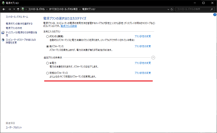Click the display-off sidebar icon
The width and height of the screenshot is (217, 133).
click(3, 32)
